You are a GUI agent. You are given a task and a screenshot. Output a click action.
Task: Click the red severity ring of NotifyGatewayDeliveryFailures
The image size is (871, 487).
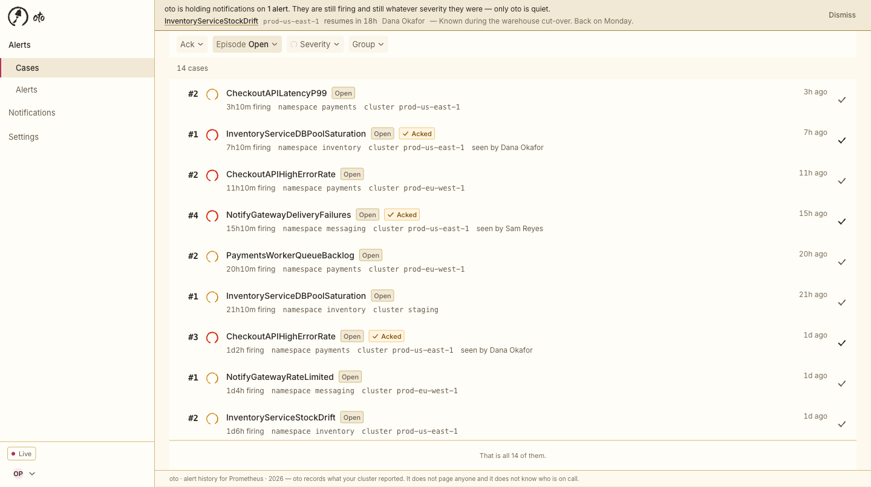coord(212,216)
